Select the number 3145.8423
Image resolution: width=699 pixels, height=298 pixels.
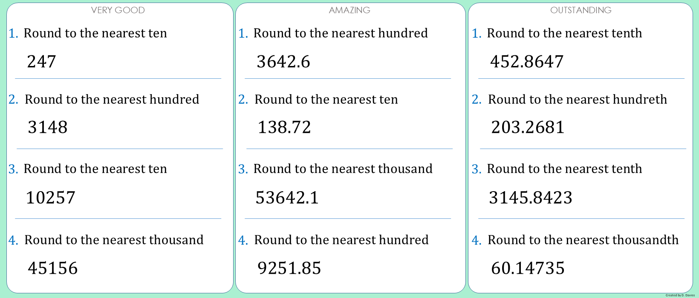(531, 198)
